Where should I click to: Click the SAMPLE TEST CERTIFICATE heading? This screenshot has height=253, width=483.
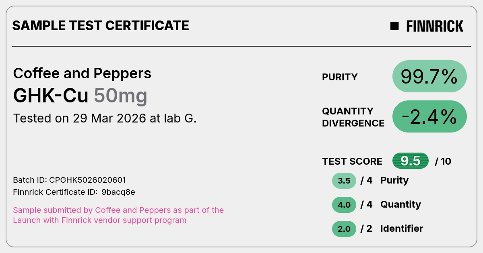coord(101,26)
